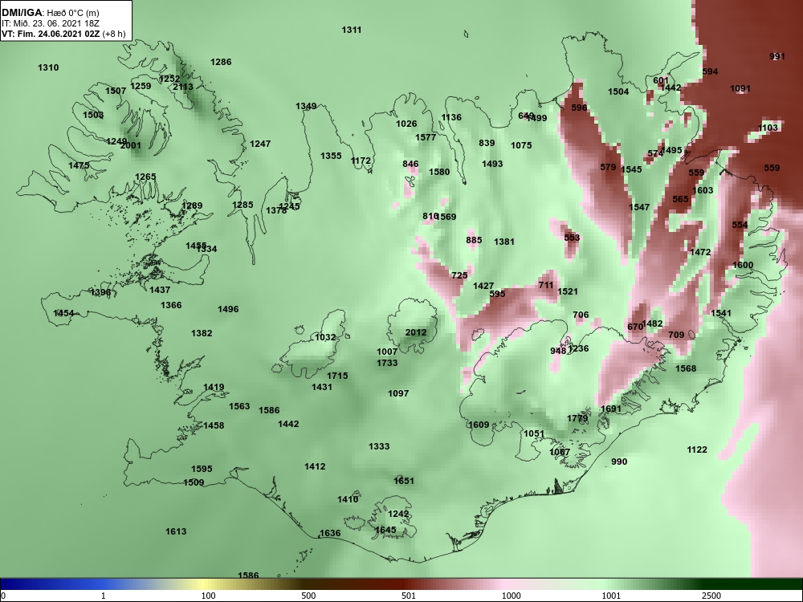Select the map value 1454
The height and width of the screenshot is (602, 803).
pos(63,313)
